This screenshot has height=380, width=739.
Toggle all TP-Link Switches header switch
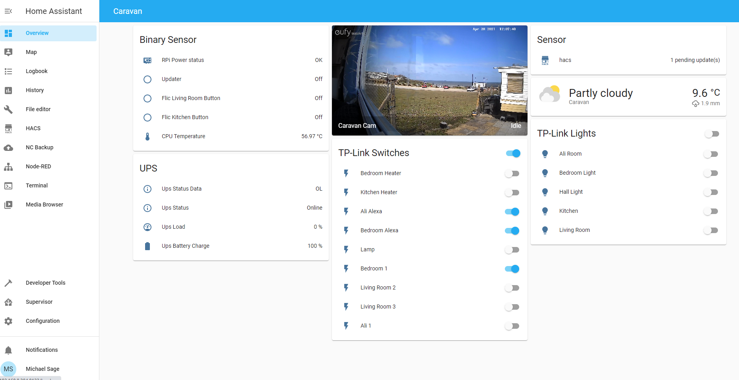(x=513, y=153)
